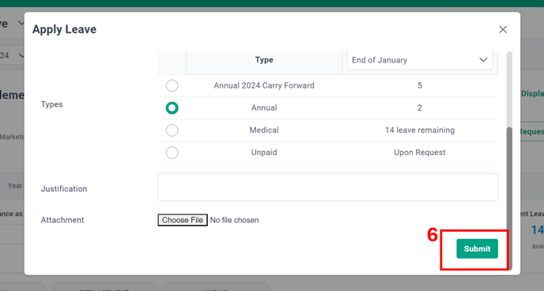Click the Annual 2024 Carry Forward label
This screenshot has height=291, width=544.
pyautogui.click(x=264, y=85)
